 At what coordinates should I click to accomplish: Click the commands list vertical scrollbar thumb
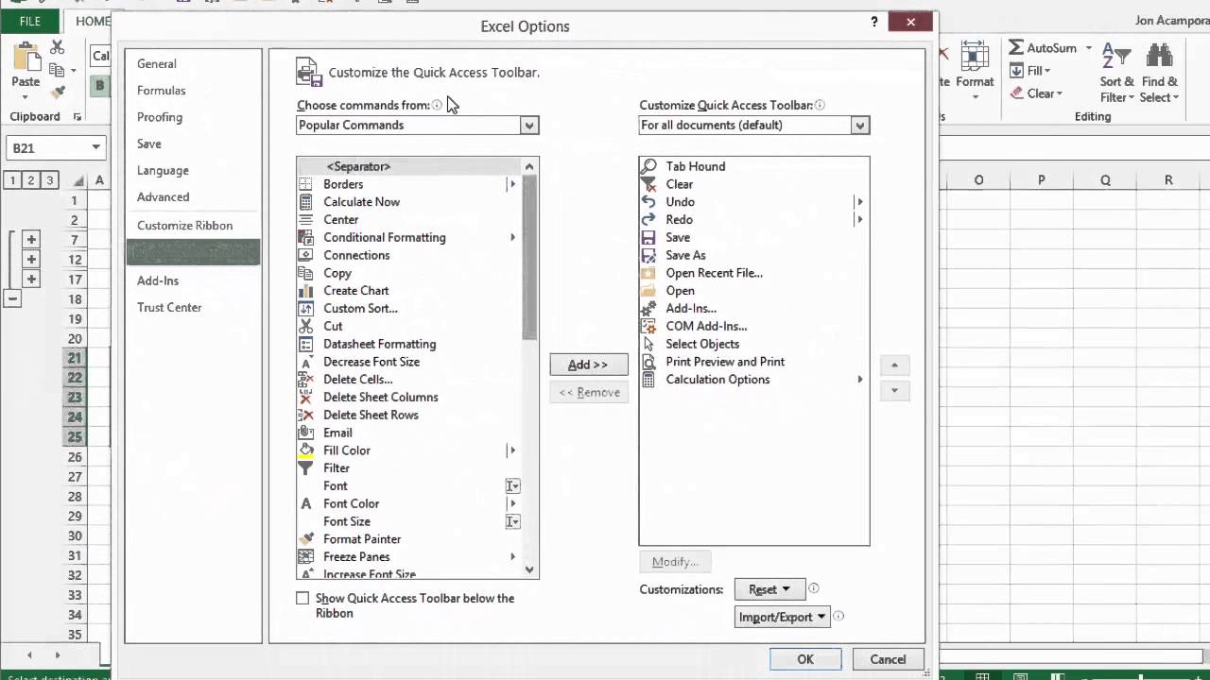529,257
